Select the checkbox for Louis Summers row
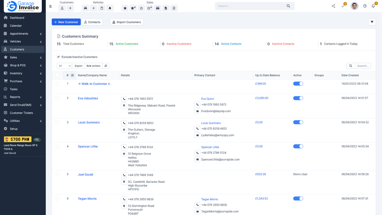The image size is (382, 215). [57, 122]
